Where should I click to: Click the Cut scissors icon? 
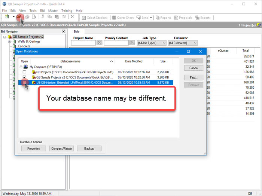tap(43, 16)
